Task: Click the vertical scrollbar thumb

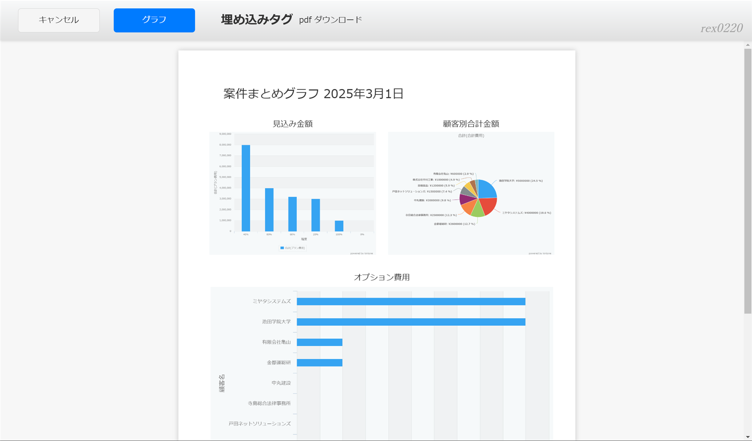Action: click(748, 181)
